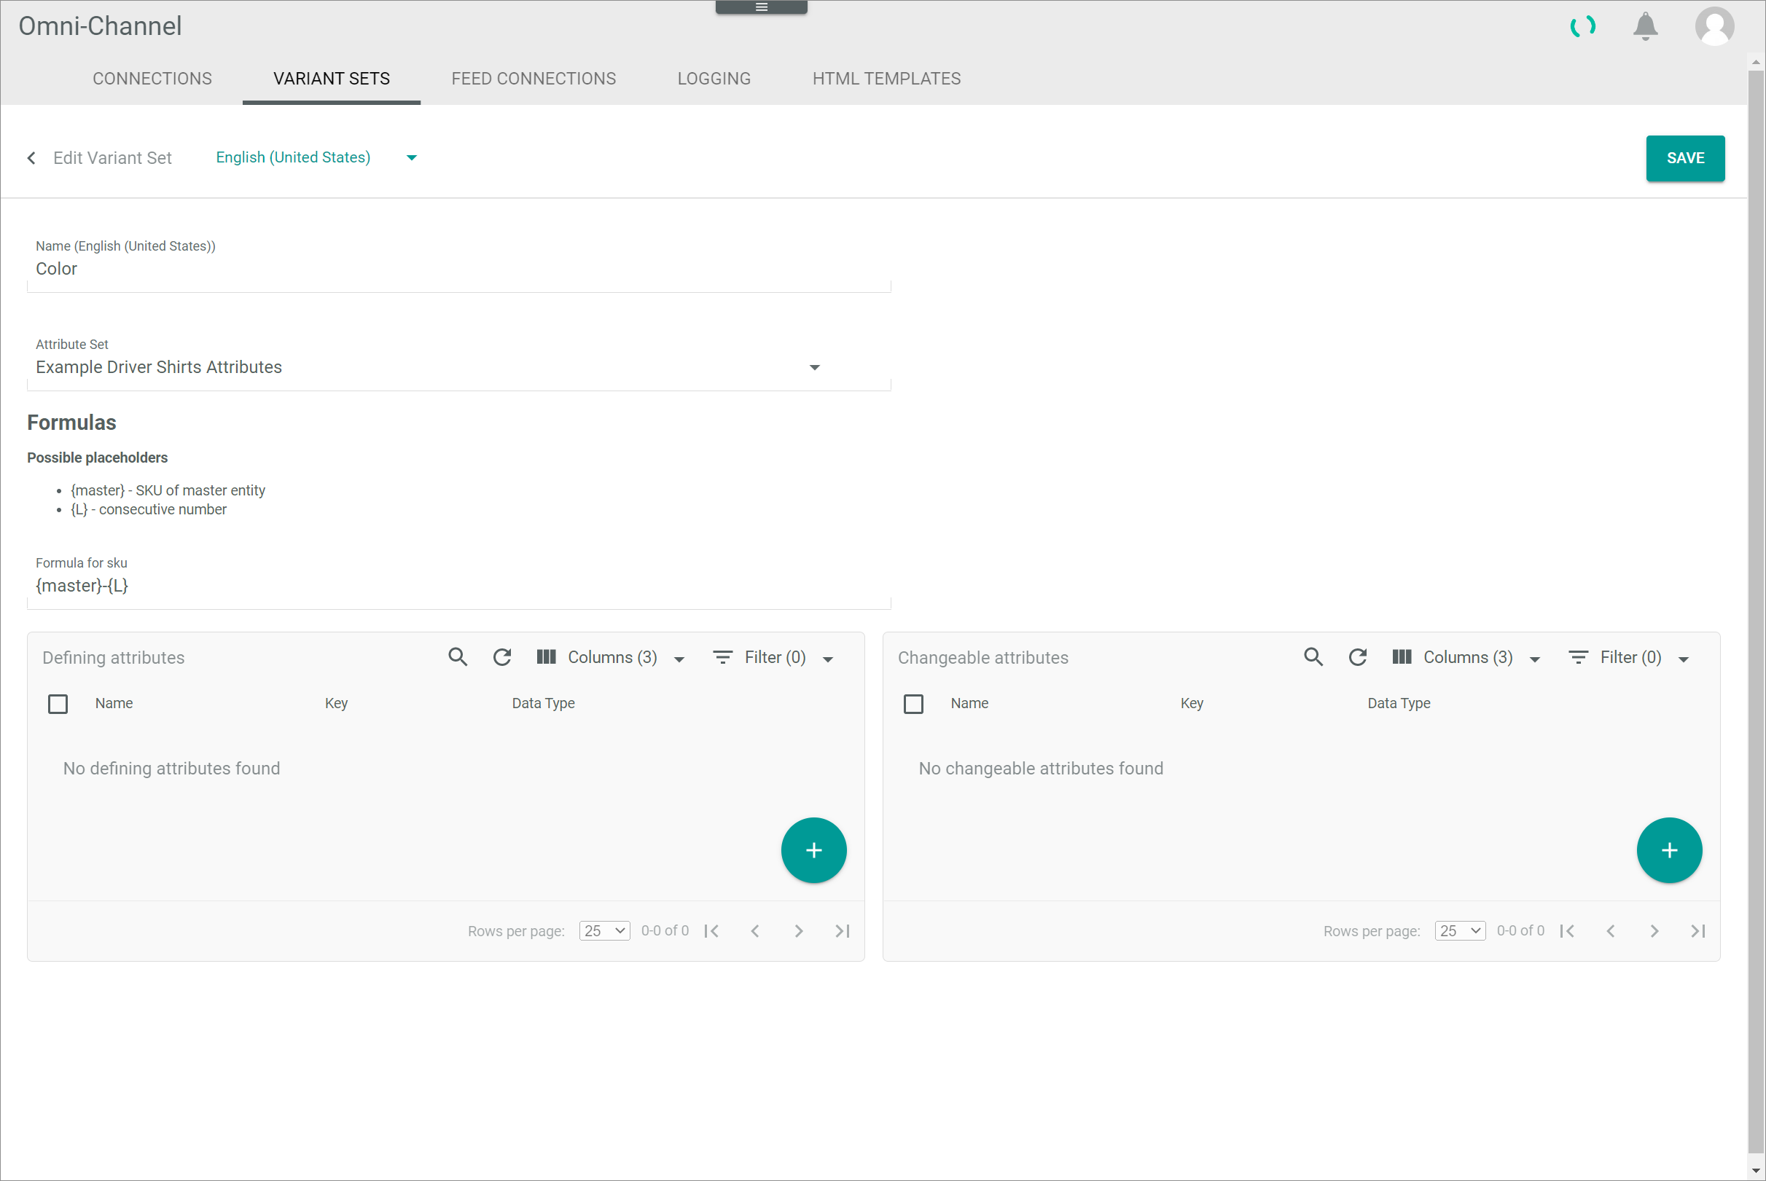
Task: Open the Feed Connections tab
Action: coord(534,79)
